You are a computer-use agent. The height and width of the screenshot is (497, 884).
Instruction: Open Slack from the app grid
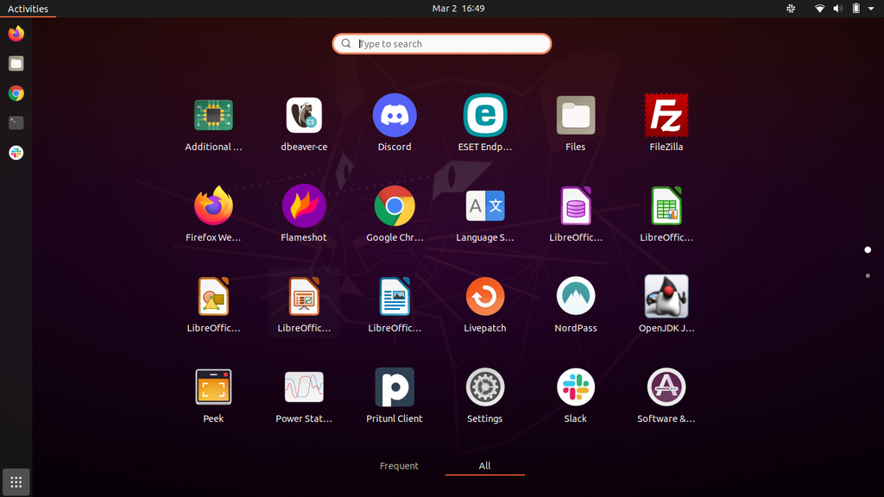[x=575, y=387]
